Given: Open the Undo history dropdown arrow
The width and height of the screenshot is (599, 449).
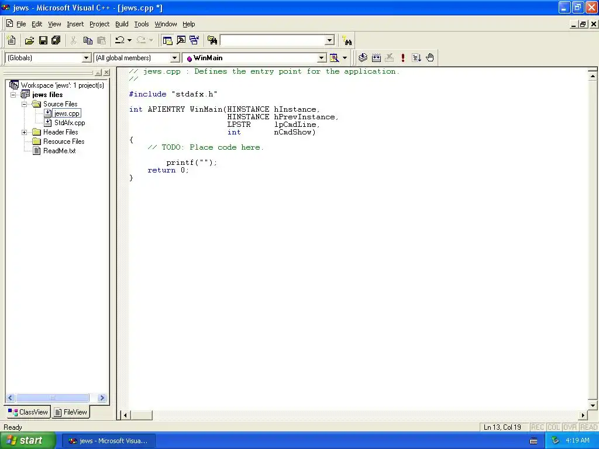Looking at the screenshot, I should pyautogui.click(x=129, y=40).
